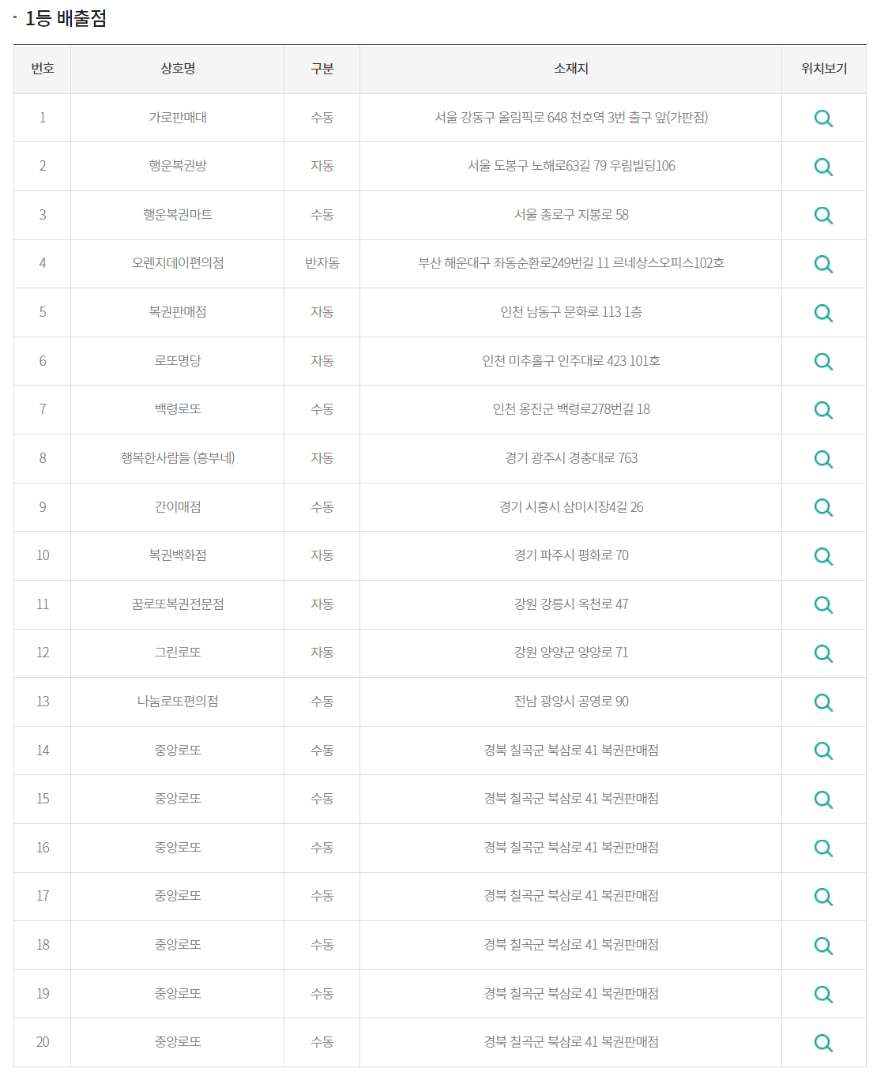Show map for the last 중앙로또 row

pyautogui.click(x=824, y=1042)
